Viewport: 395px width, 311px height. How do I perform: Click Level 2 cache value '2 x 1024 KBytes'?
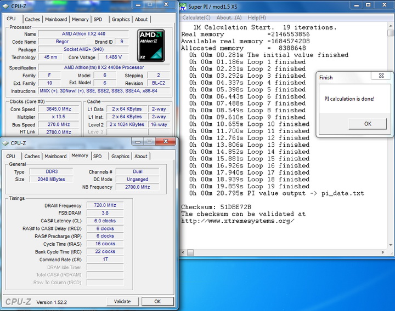tap(127, 124)
